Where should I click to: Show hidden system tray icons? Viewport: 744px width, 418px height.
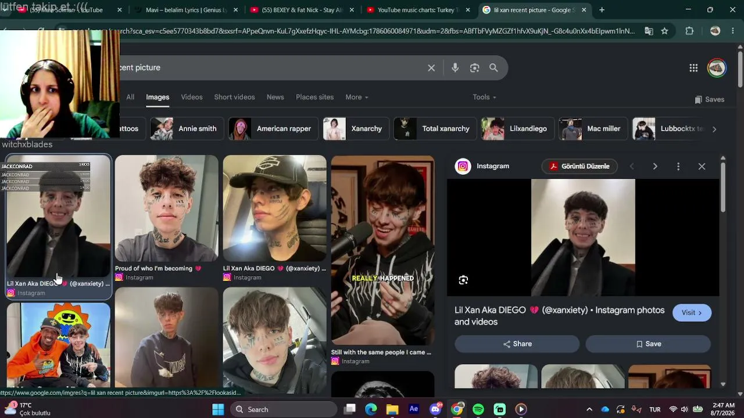(x=589, y=409)
